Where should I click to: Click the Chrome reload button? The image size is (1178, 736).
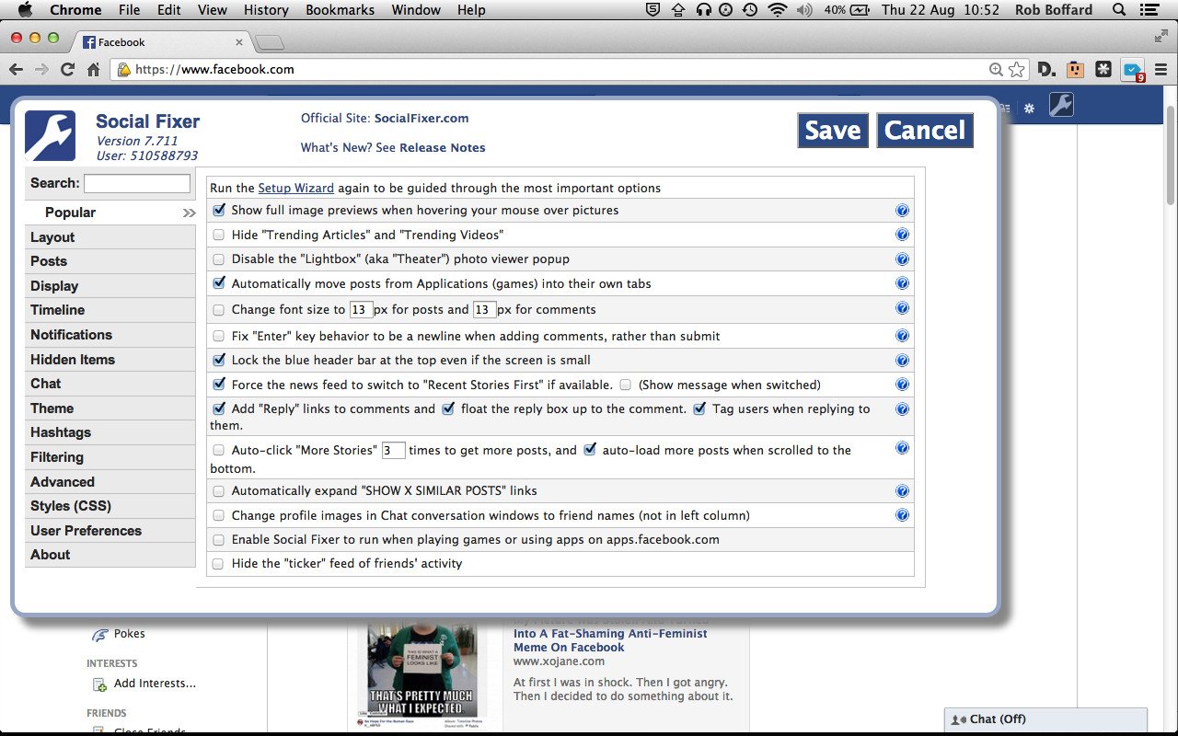[67, 69]
